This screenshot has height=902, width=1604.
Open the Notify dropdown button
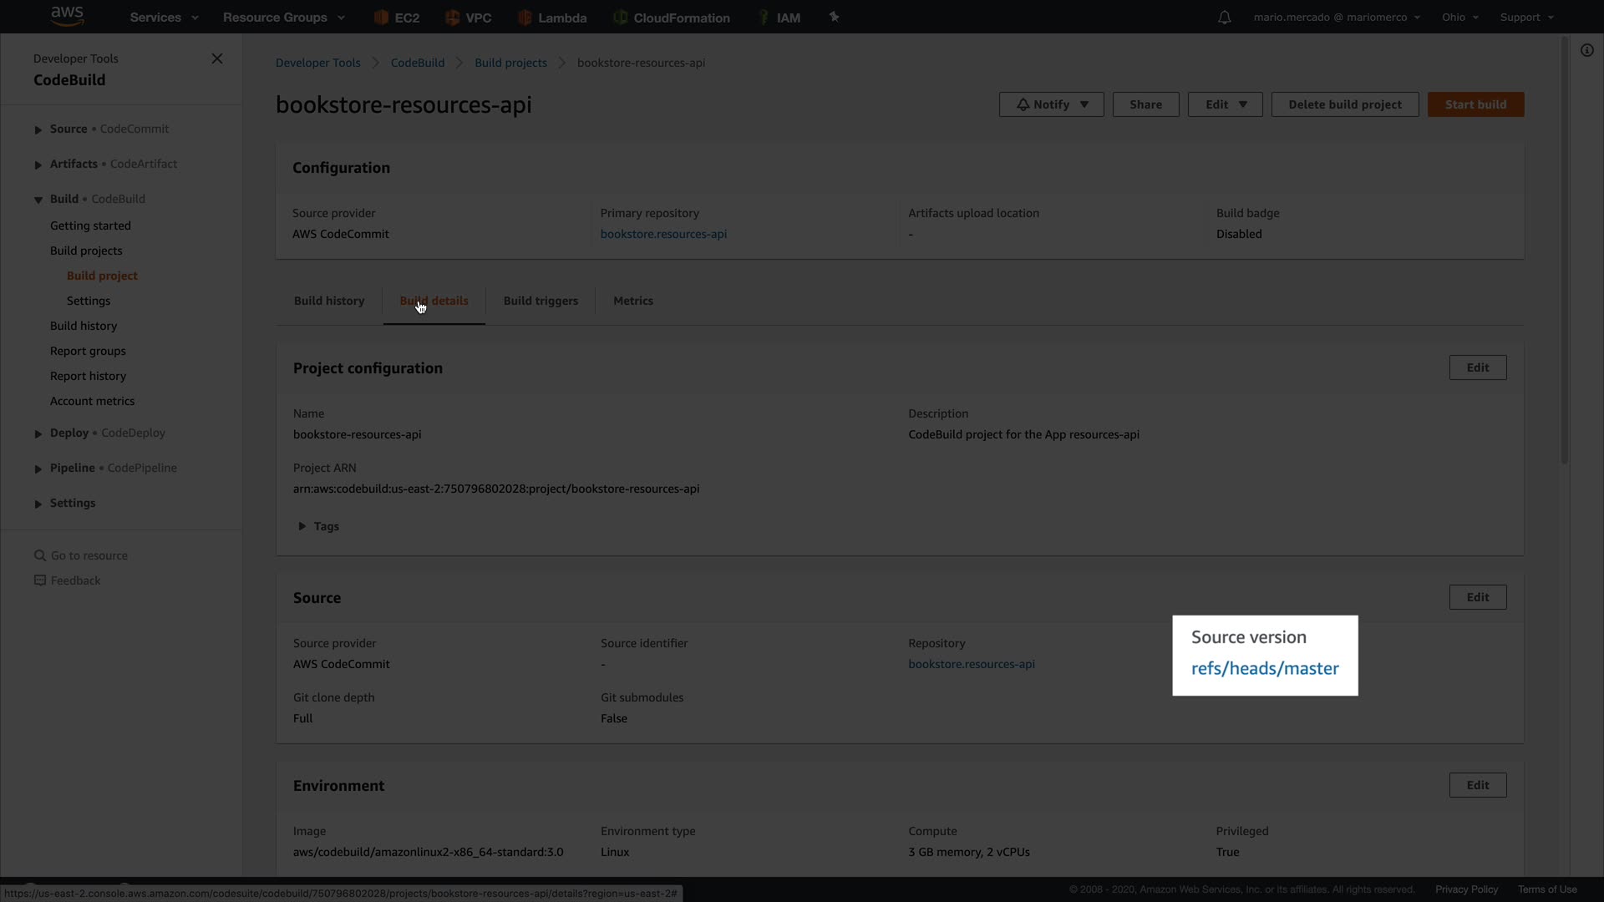pyautogui.click(x=1051, y=104)
